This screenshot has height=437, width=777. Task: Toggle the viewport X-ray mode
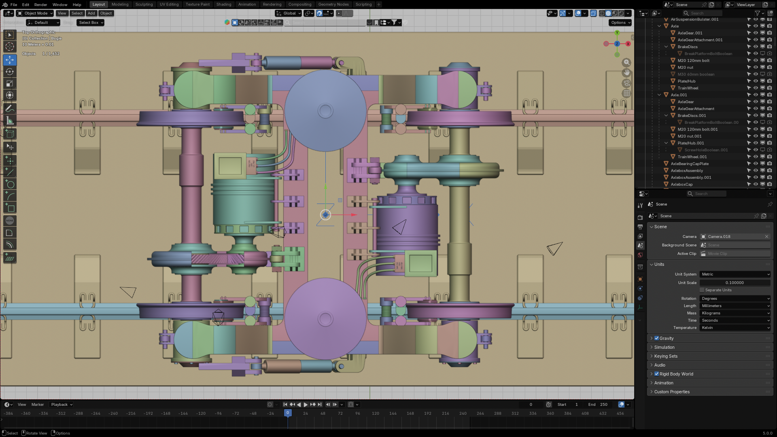(x=593, y=13)
